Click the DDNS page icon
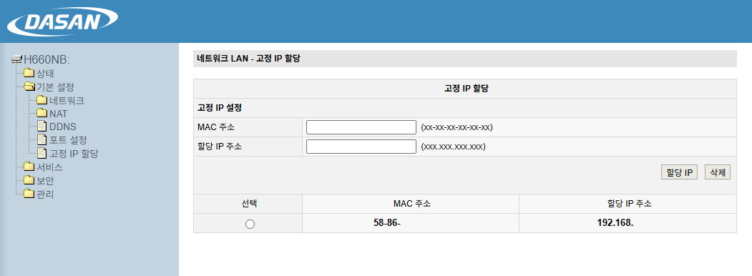Screen dimensions: 752x276 point(42,127)
